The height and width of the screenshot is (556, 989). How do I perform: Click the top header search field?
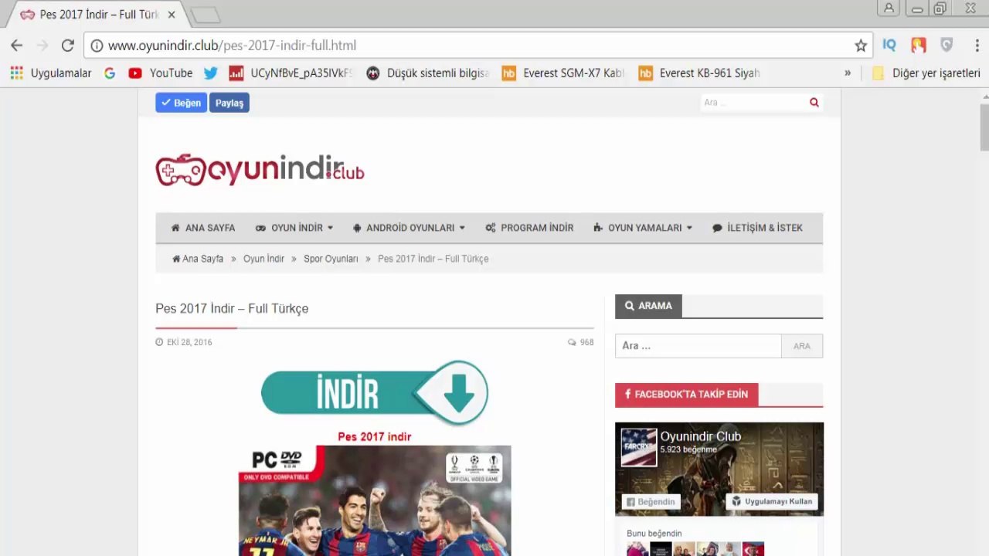753,103
